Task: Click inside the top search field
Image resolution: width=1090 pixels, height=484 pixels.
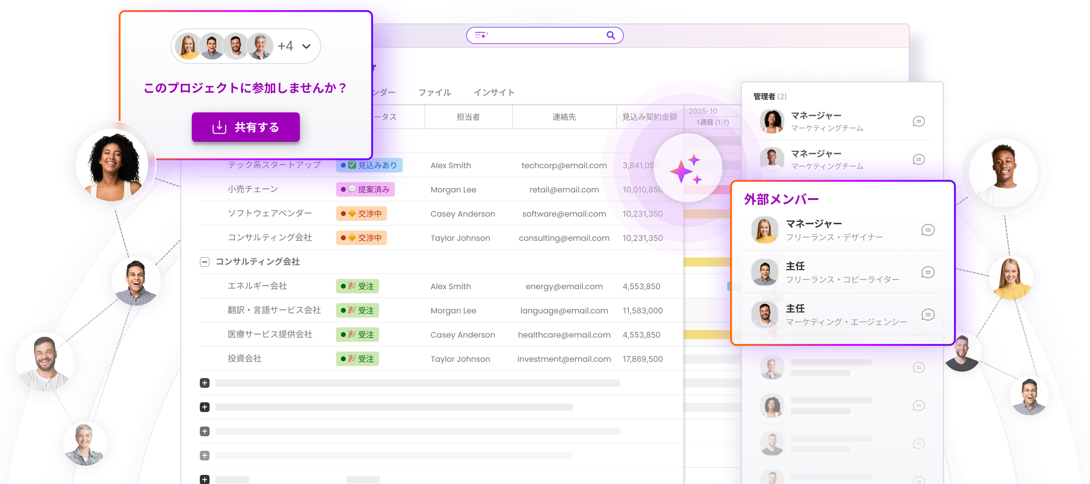Action: (546, 35)
